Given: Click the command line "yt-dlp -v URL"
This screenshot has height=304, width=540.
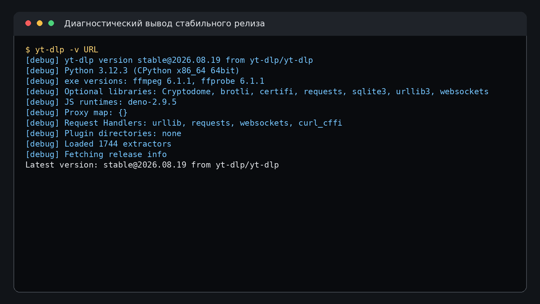Looking at the screenshot, I should pos(67,50).
